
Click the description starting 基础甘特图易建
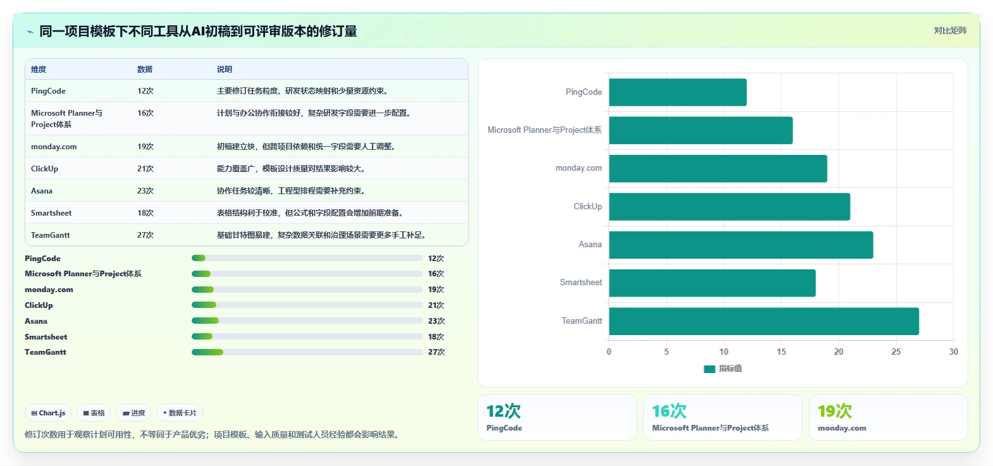323,235
